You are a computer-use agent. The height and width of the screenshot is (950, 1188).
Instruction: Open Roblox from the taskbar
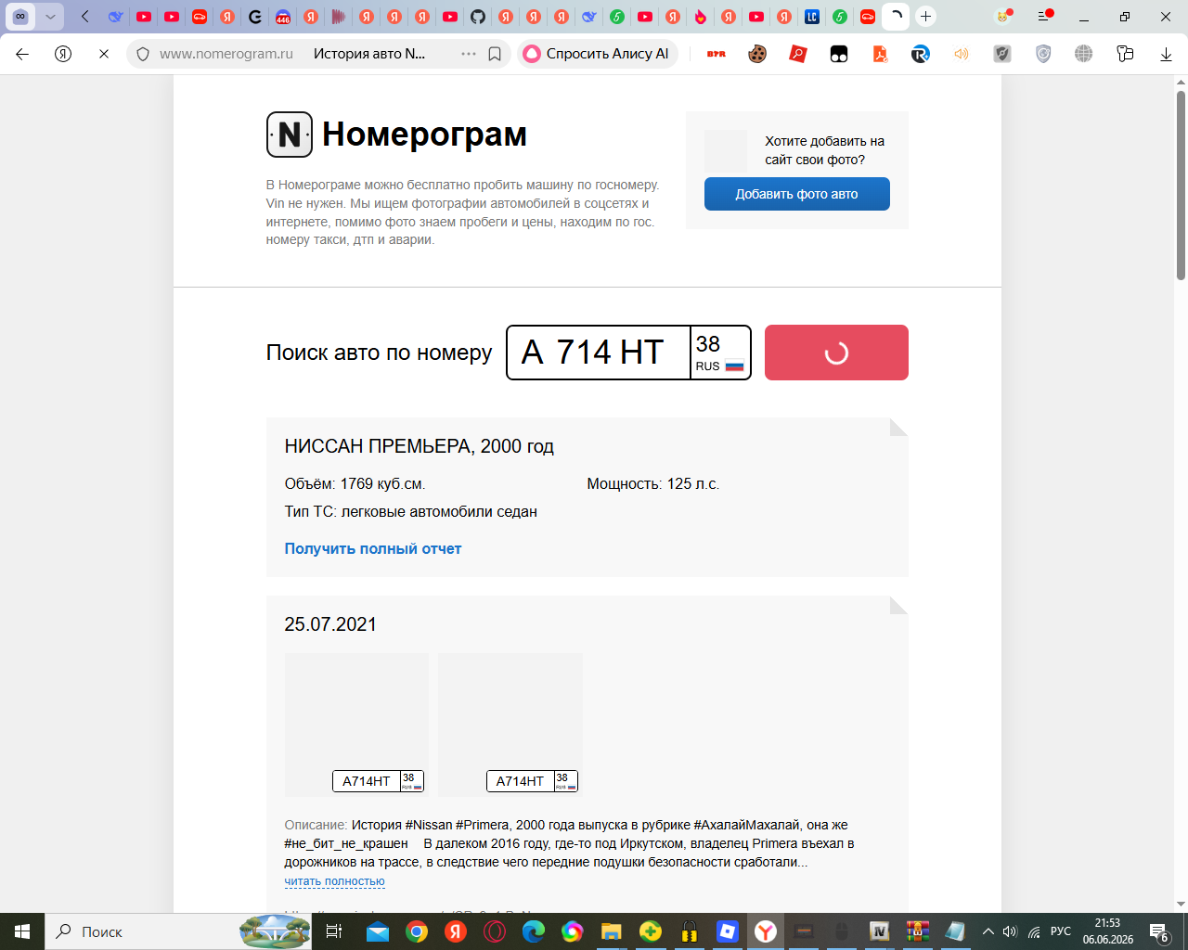click(x=727, y=931)
